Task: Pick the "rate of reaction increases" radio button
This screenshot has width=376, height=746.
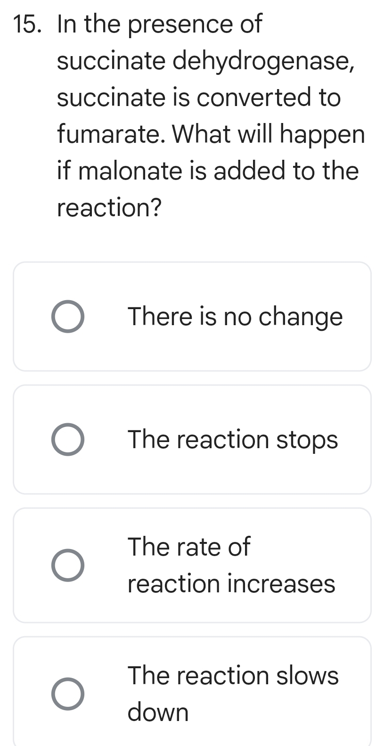Action: point(68,565)
